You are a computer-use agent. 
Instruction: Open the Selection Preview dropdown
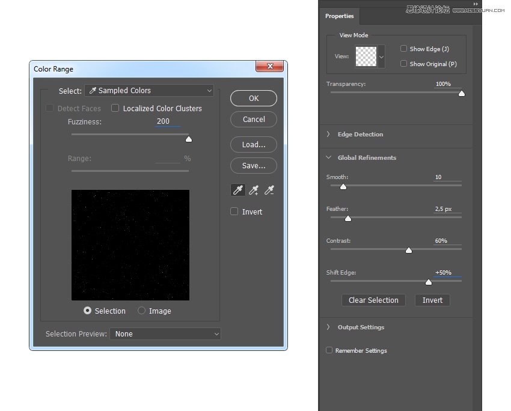(x=165, y=333)
